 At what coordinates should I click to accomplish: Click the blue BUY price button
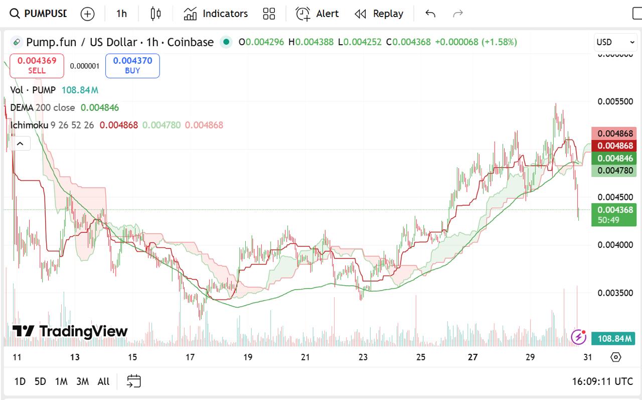pos(132,66)
